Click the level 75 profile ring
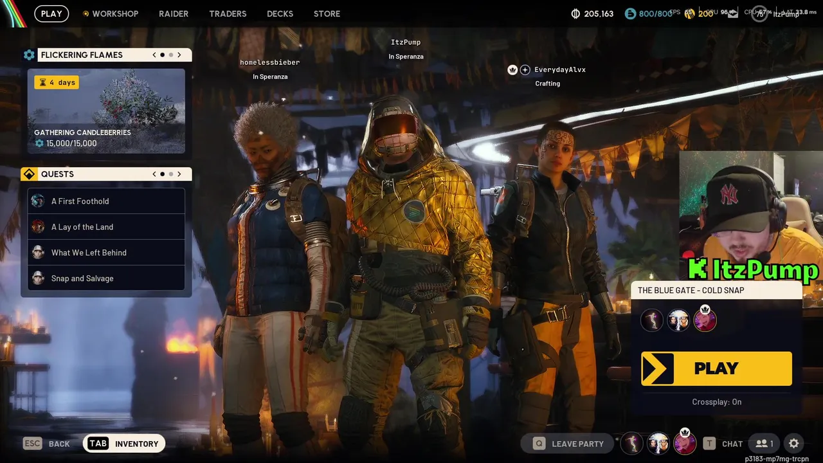The image size is (823, 463). [x=760, y=14]
